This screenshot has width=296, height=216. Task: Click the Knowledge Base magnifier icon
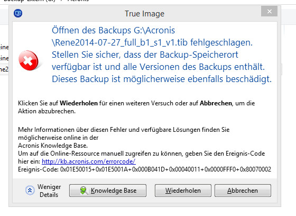pos(84,191)
